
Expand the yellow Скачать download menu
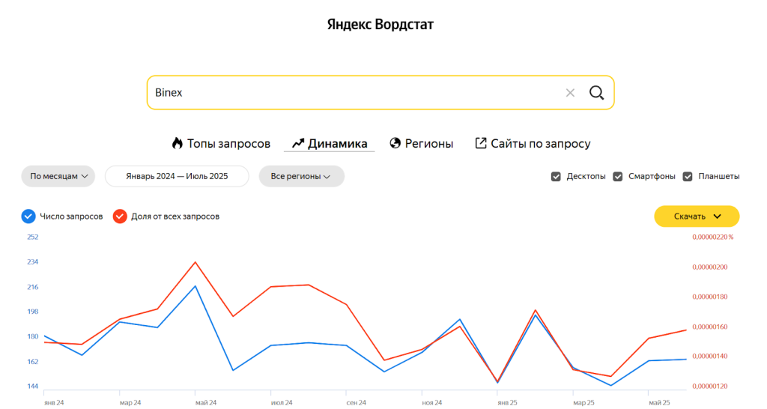(x=697, y=216)
